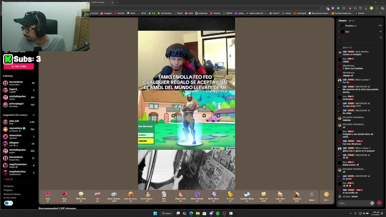
Task: Refresh Suggested LIVE creators list
Action: (33, 115)
